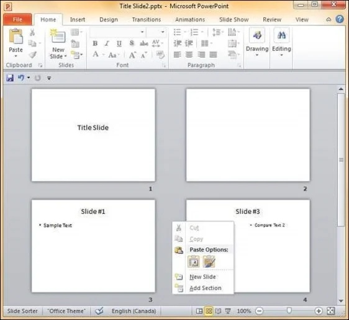Screen dimensions: 349x320
Task: Toggle Italic formatting
Action: click(107, 43)
